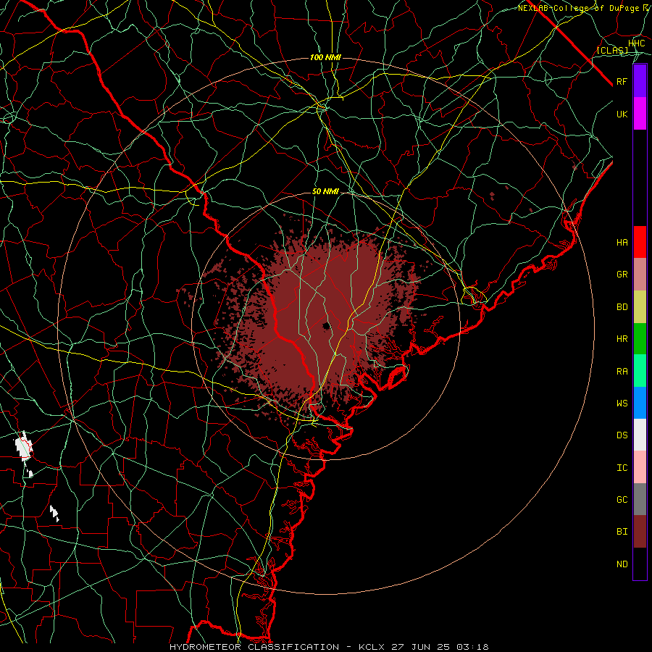Click the "HR" legend label
652x652 pixels.
[x=622, y=339]
